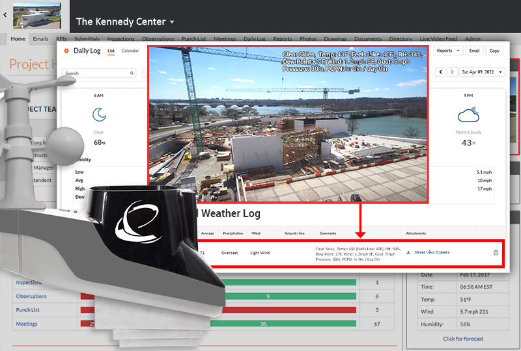Click the Copy button in Daily Log
The image size is (521, 351).
click(494, 51)
